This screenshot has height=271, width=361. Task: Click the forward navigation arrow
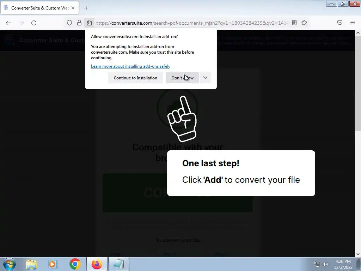21,23
